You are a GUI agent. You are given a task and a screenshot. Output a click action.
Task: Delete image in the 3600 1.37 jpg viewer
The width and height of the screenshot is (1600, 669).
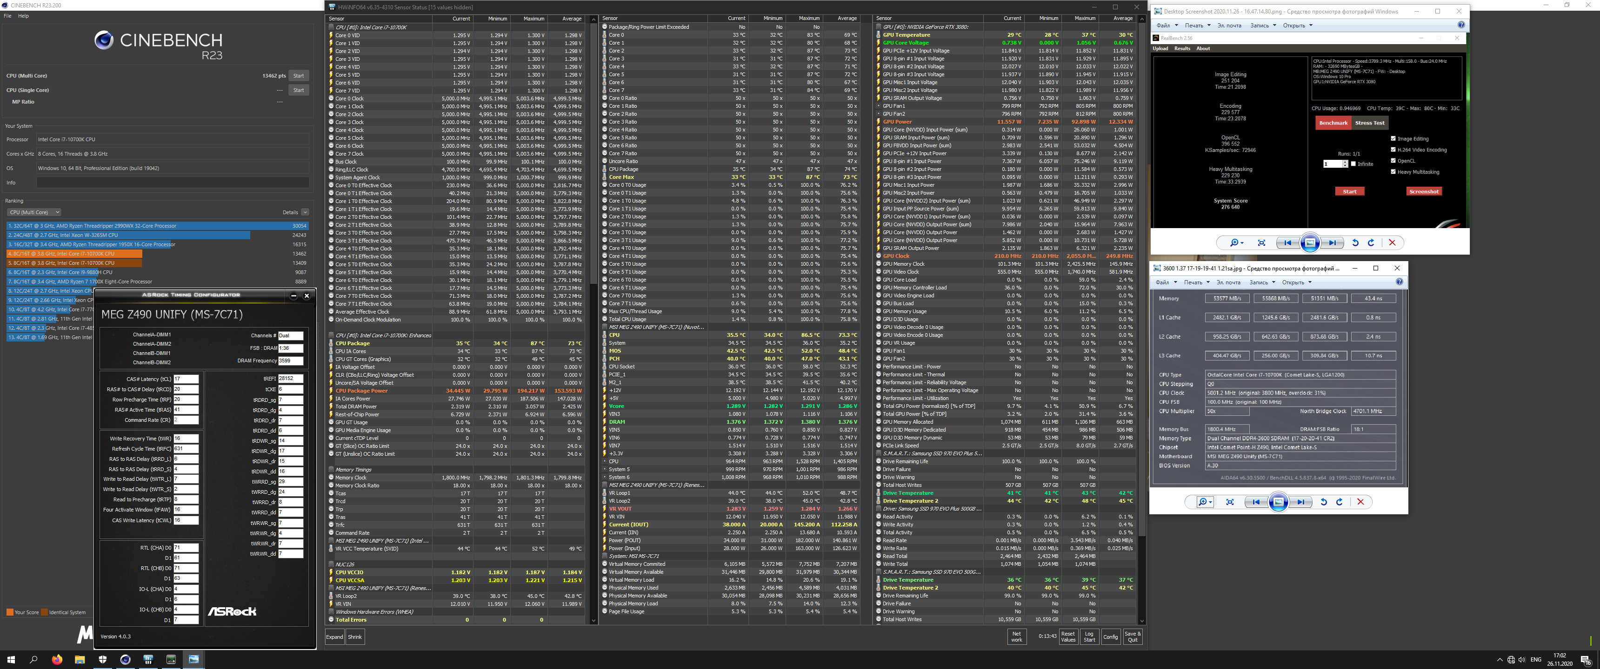(1360, 502)
